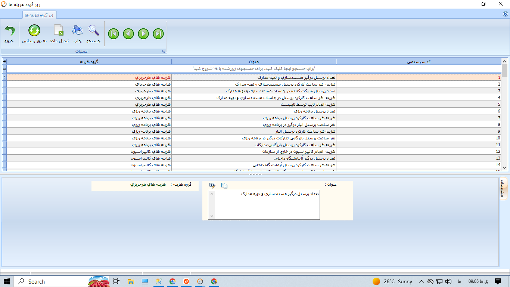Click title textarea scroll down arrow
The width and height of the screenshot is (510, 287).
pos(212,216)
